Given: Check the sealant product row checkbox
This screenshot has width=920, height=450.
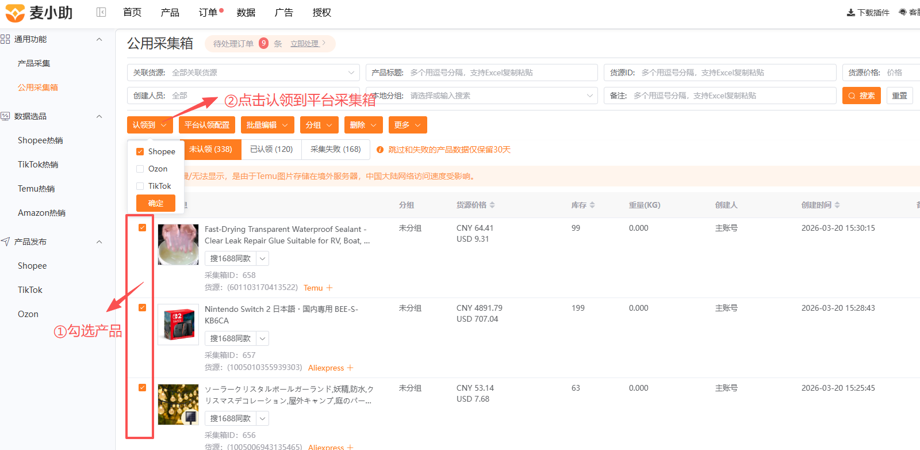Looking at the screenshot, I should (x=142, y=228).
